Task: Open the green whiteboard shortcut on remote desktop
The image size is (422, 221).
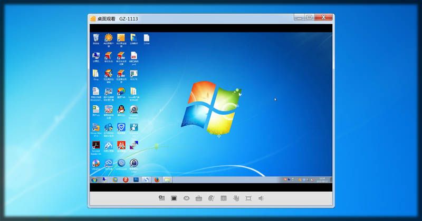Action: pos(134,74)
